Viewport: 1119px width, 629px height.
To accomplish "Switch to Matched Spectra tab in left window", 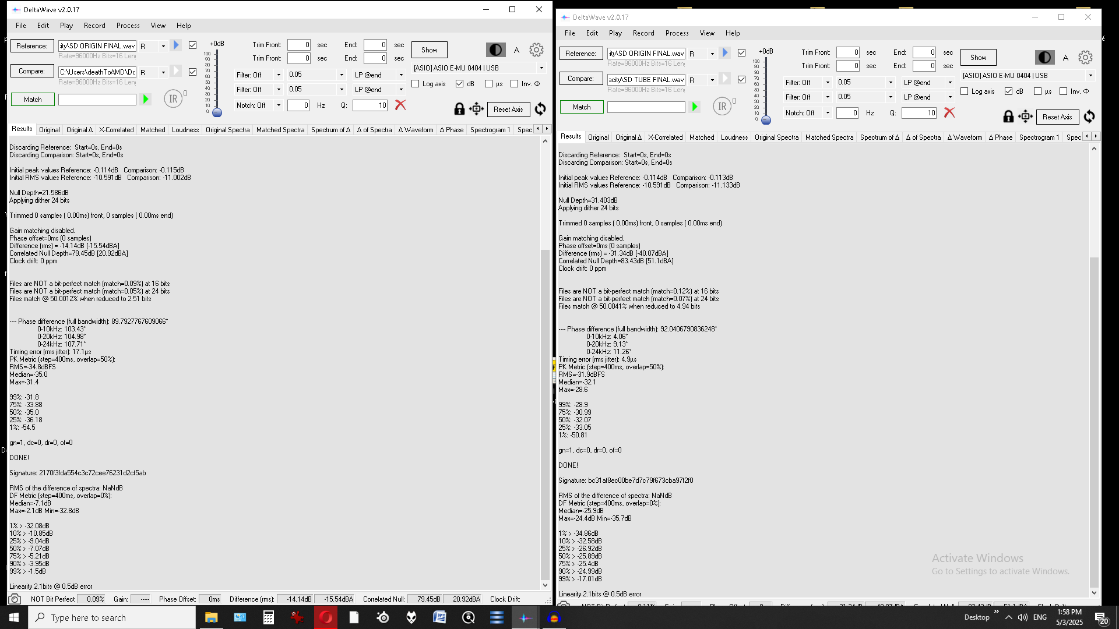I will 280,130.
